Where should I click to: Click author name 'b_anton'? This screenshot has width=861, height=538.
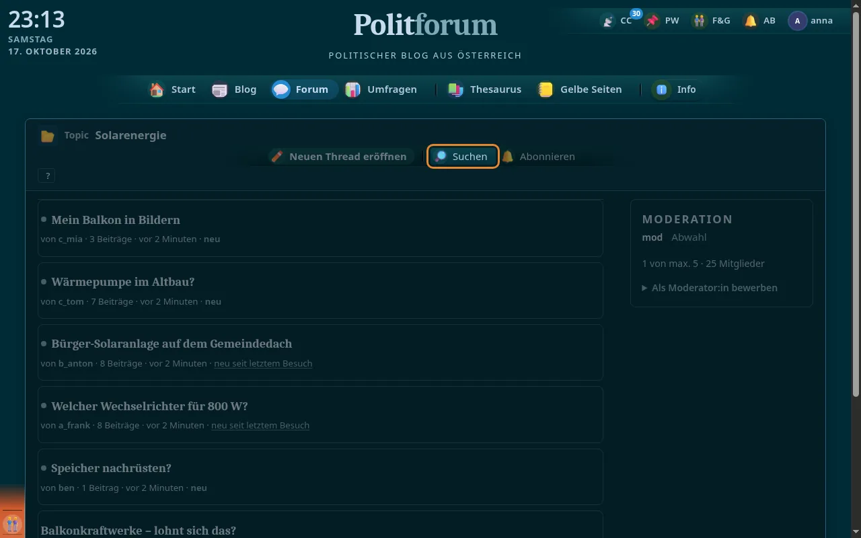(76, 363)
